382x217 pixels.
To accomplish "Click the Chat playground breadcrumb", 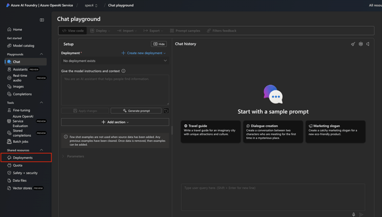I will (x=121, y=5).
